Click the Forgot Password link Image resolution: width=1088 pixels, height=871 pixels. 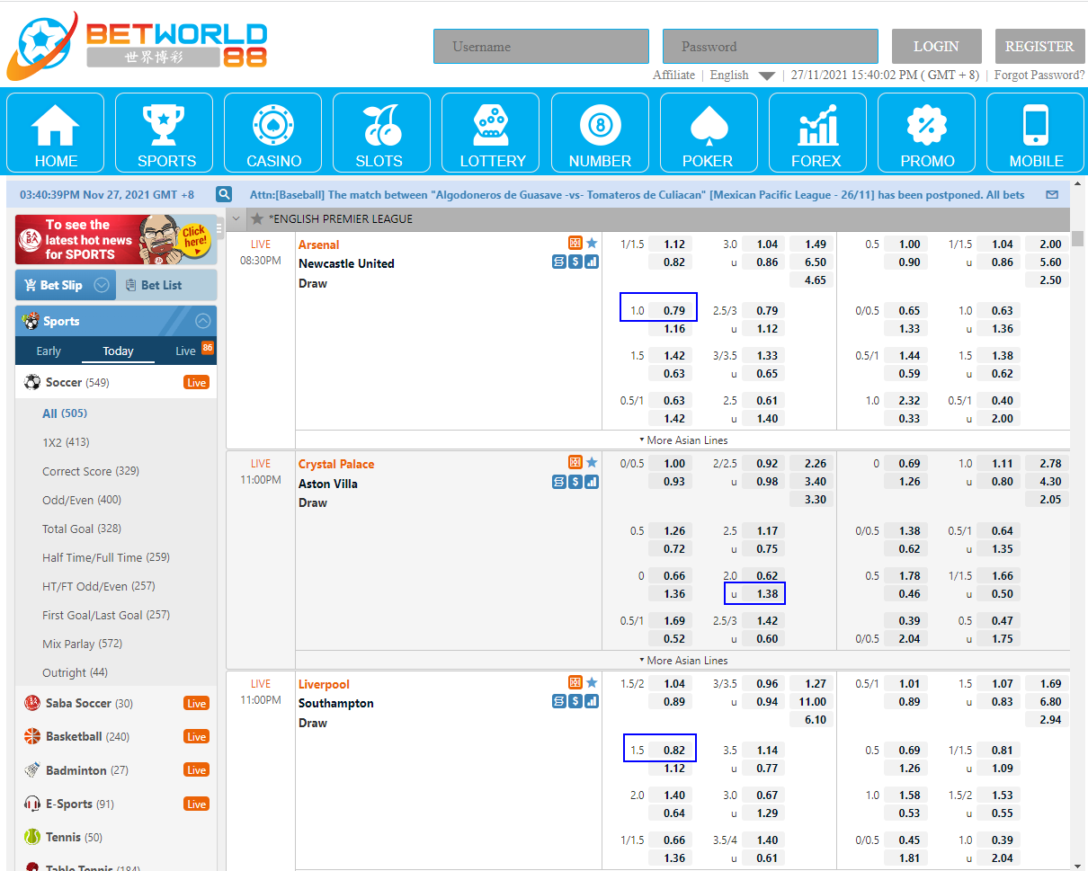tap(1039, 76)
